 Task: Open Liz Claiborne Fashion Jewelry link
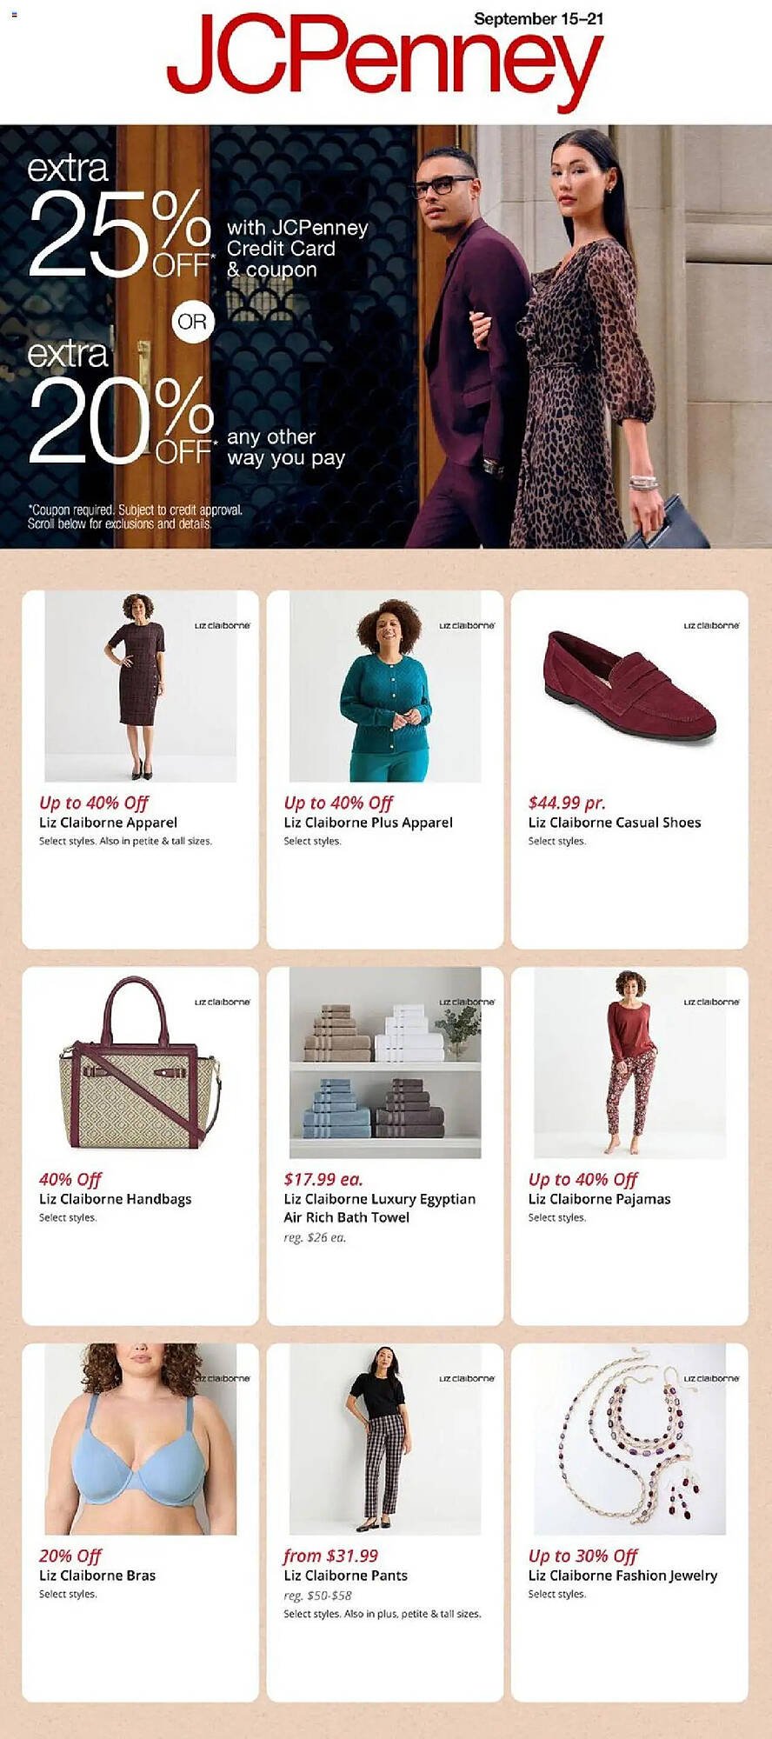[x=622, y=1576]
